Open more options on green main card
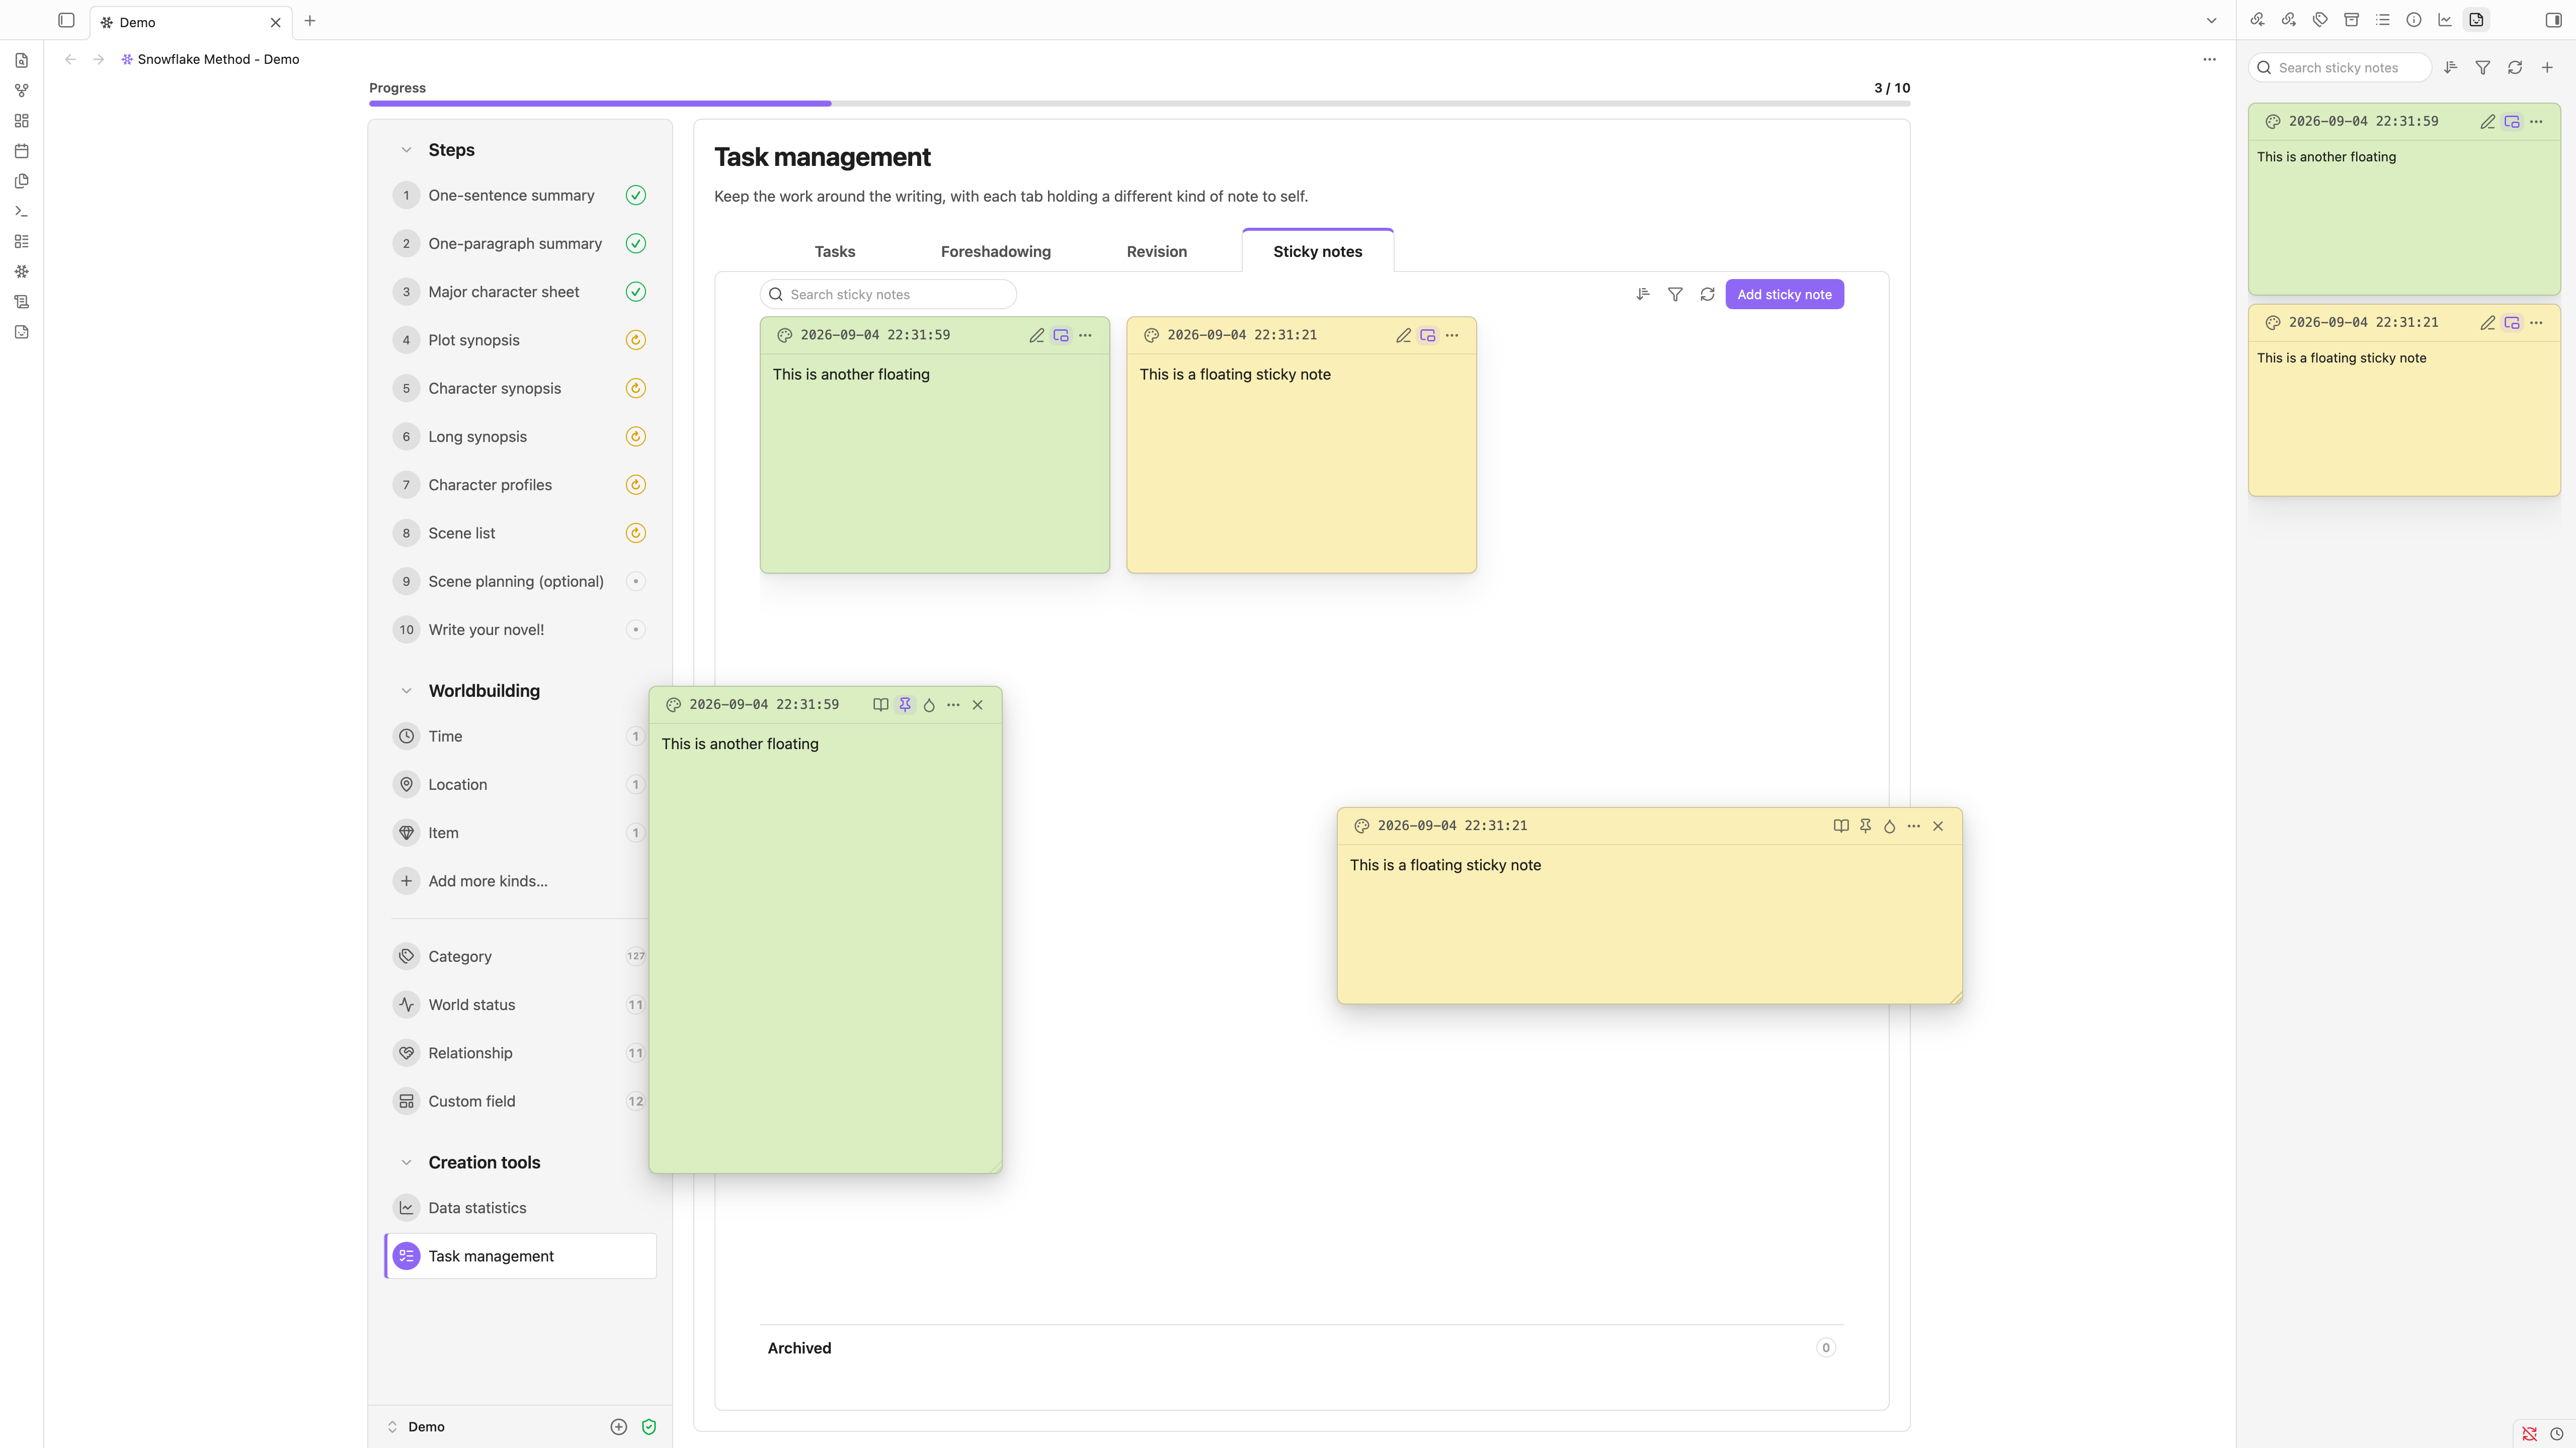Screen dimensions: 2576x1448 [1085, 335]
